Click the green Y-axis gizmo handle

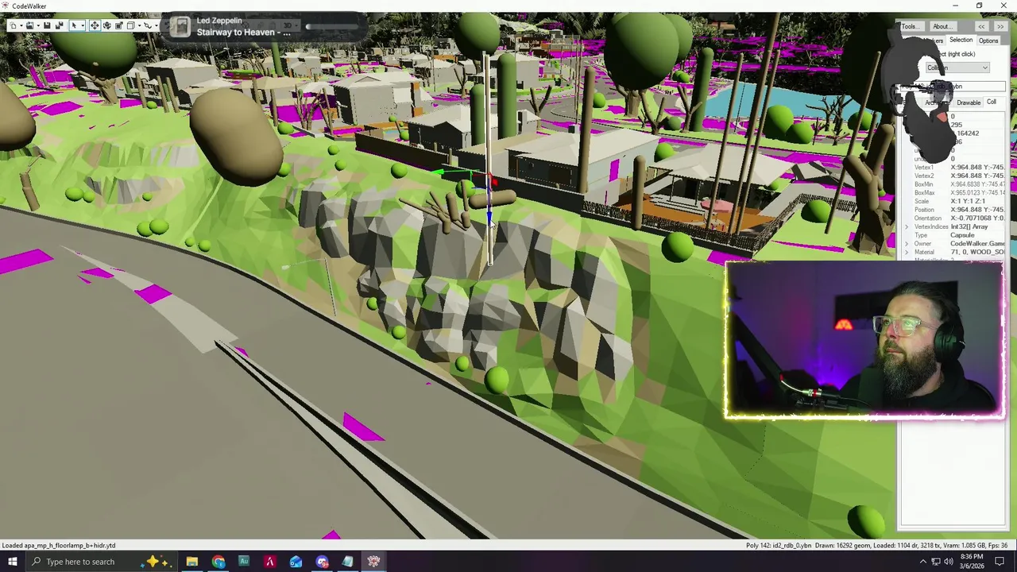pyautogui.click(x=439, y=171)
